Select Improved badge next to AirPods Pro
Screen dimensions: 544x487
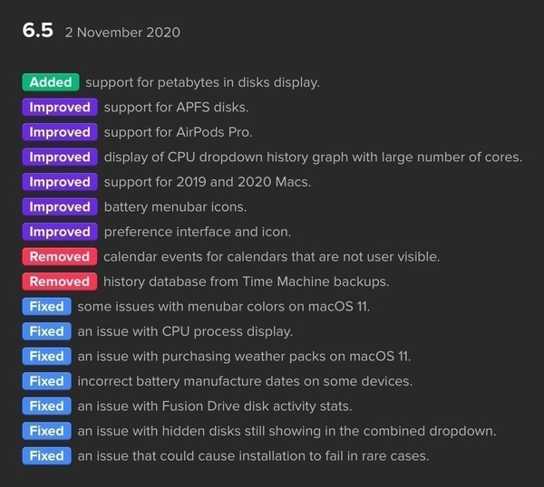[x=60, y=132]
